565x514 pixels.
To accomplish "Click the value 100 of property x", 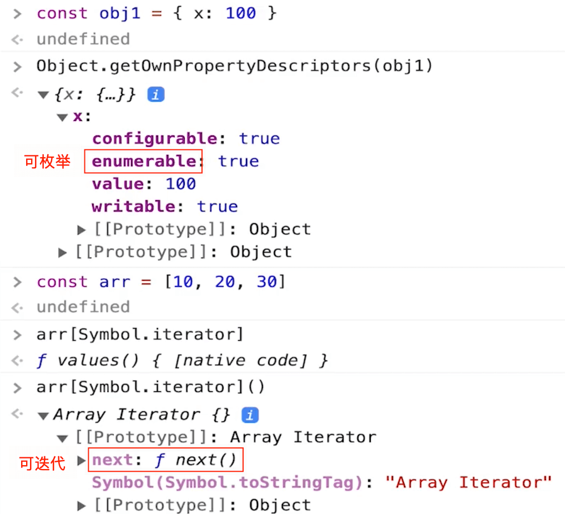I will pos(180,183).
